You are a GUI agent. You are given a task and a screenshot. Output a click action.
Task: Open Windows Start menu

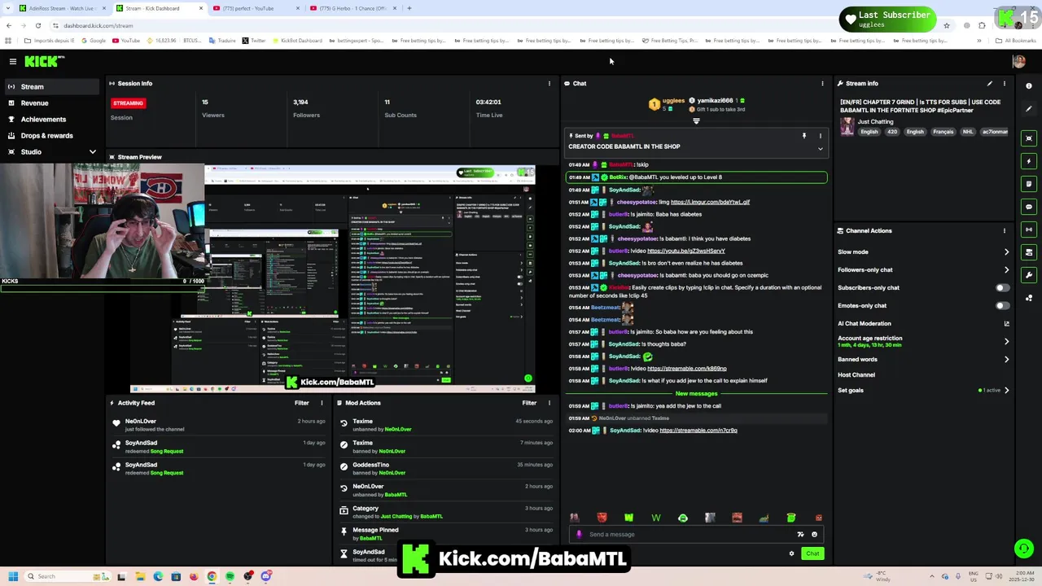click(x=13, y=576)
